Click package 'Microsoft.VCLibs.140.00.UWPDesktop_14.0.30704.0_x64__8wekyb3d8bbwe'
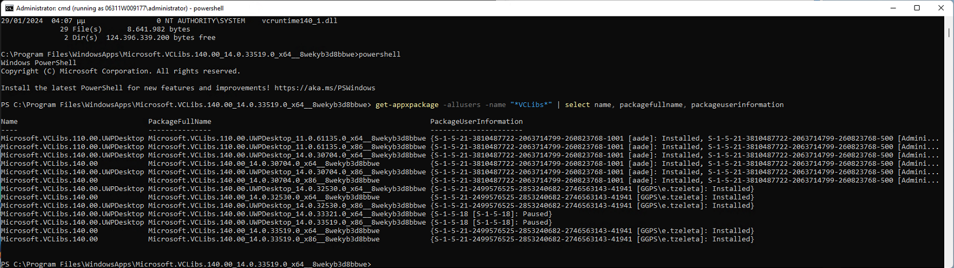This screenshot has height=268, width=954. point(287,155)
